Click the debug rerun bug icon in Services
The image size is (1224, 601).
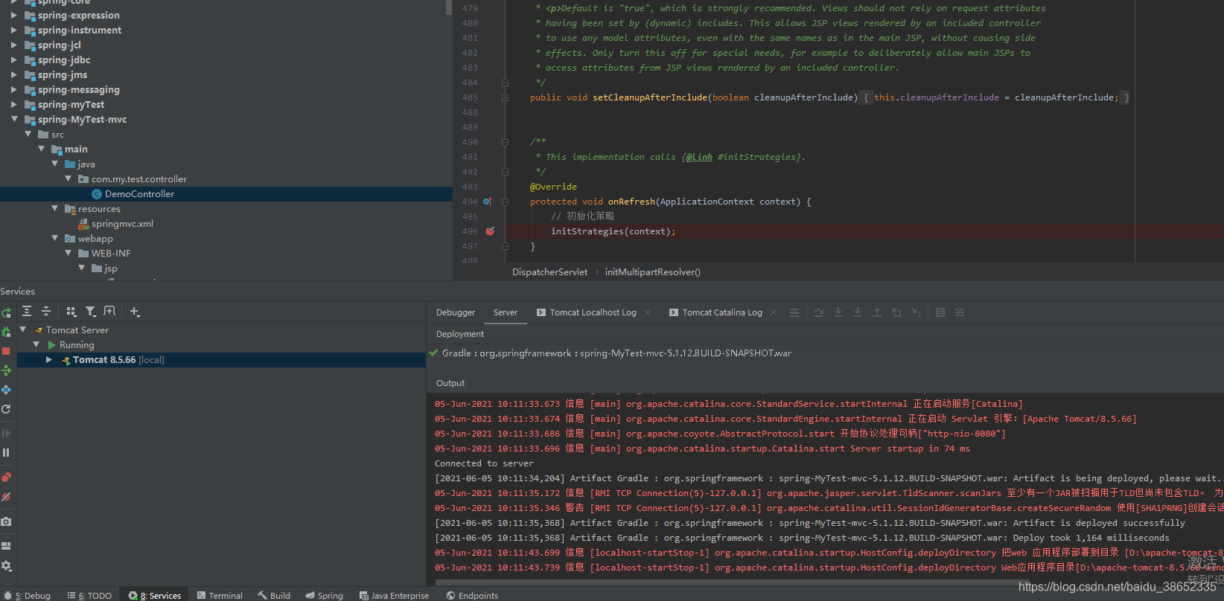click(6, 332)
